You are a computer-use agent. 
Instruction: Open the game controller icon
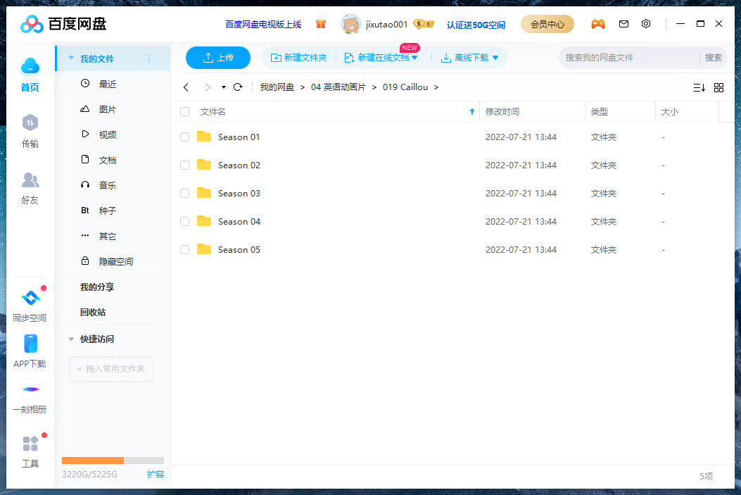(x=598, y=24)
